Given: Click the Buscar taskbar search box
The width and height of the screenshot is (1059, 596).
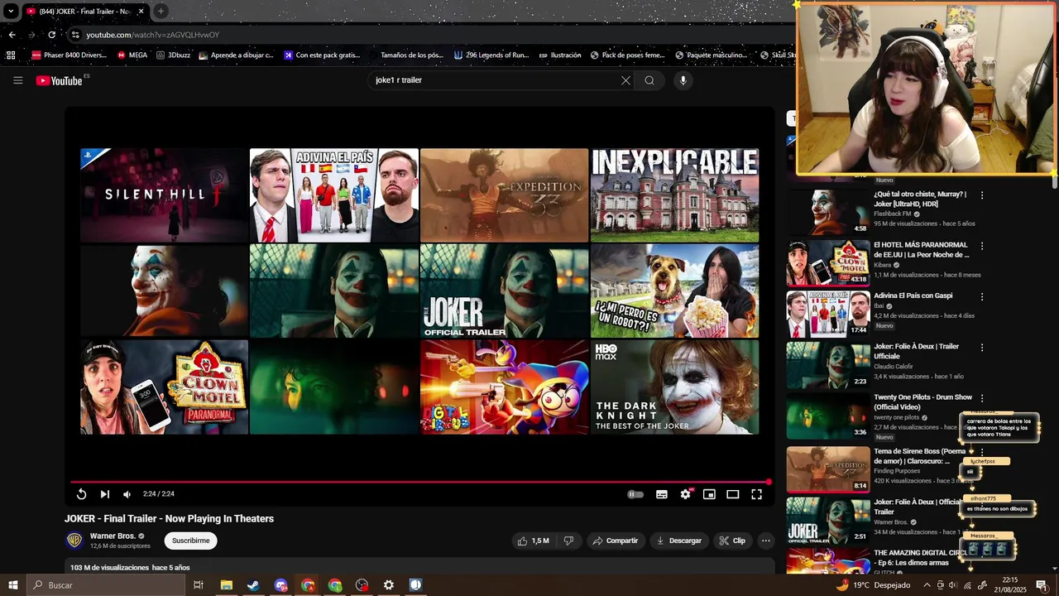Looking at the screenshot, I should click(x=106, y=585).
